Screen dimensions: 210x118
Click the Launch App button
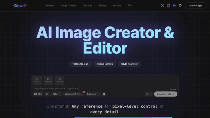pos(195,6)
